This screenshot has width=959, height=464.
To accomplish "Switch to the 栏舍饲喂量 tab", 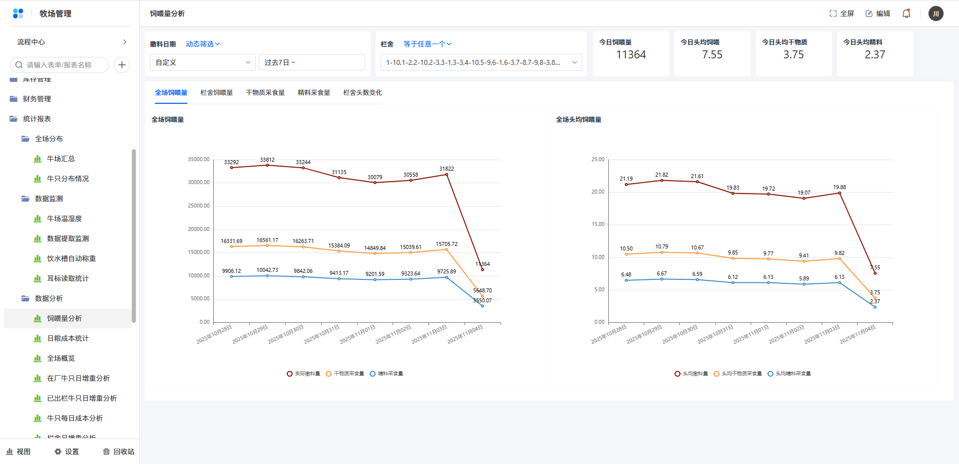I will coord(216,93).
